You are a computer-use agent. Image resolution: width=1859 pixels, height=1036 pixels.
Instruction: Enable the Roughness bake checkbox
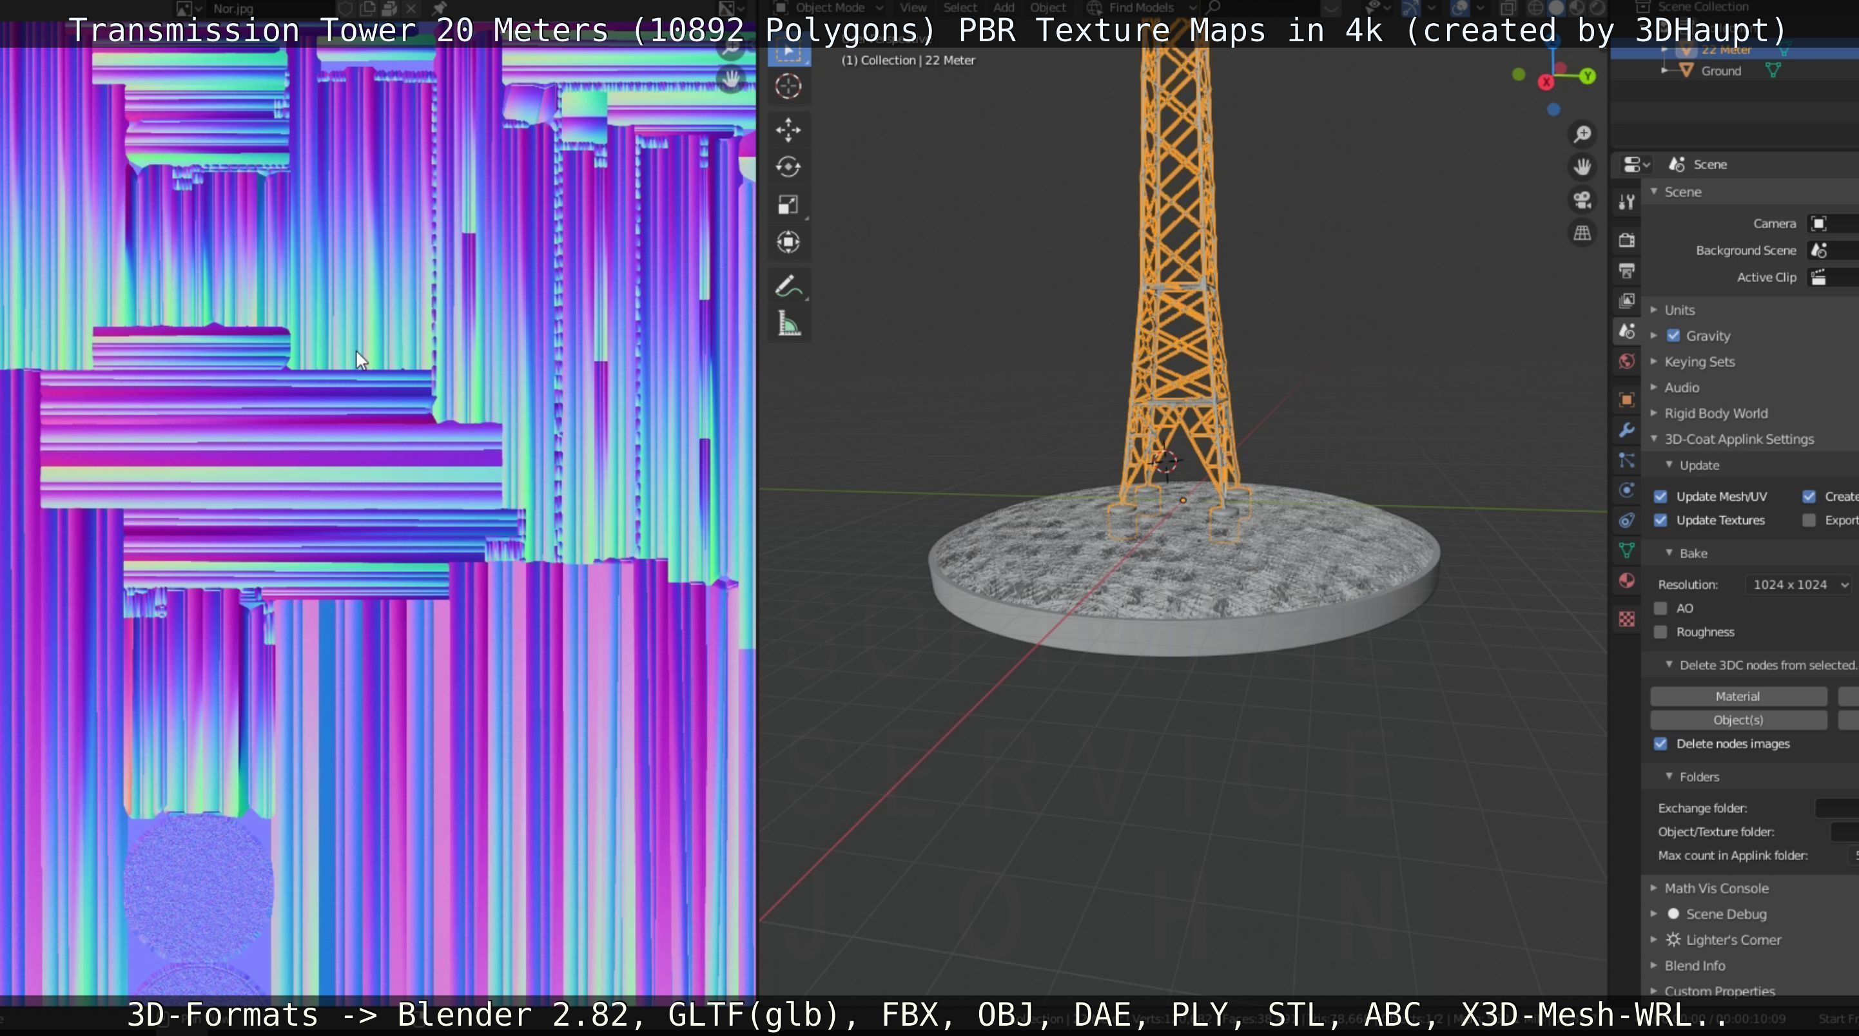[x=1660, y=632]
